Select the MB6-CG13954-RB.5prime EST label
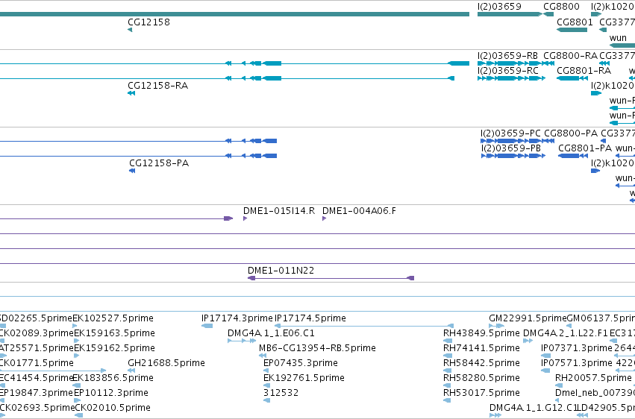Viewport: 635px width, 419px height. click(x=317, y=348)
